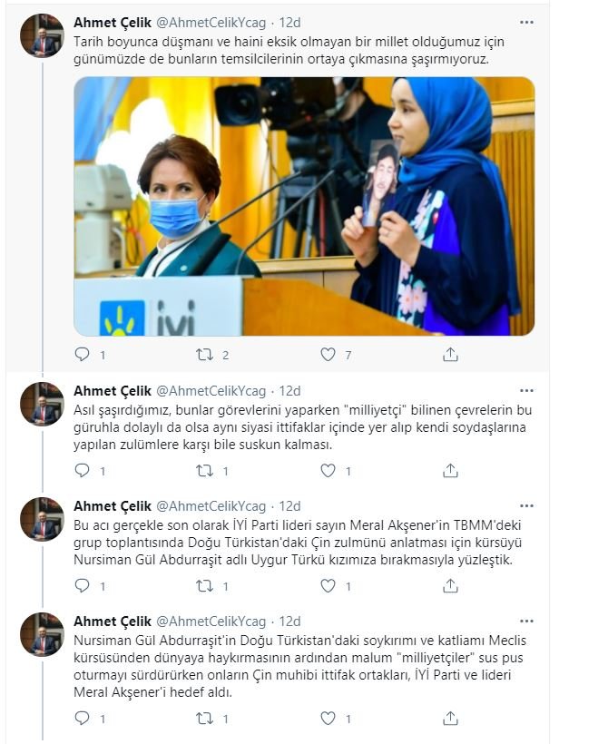This screenshot has width=608, height=744.
Task: Share the tweet starting 'Bu acı gerçekle'
Action: click(x=450, y=586)
